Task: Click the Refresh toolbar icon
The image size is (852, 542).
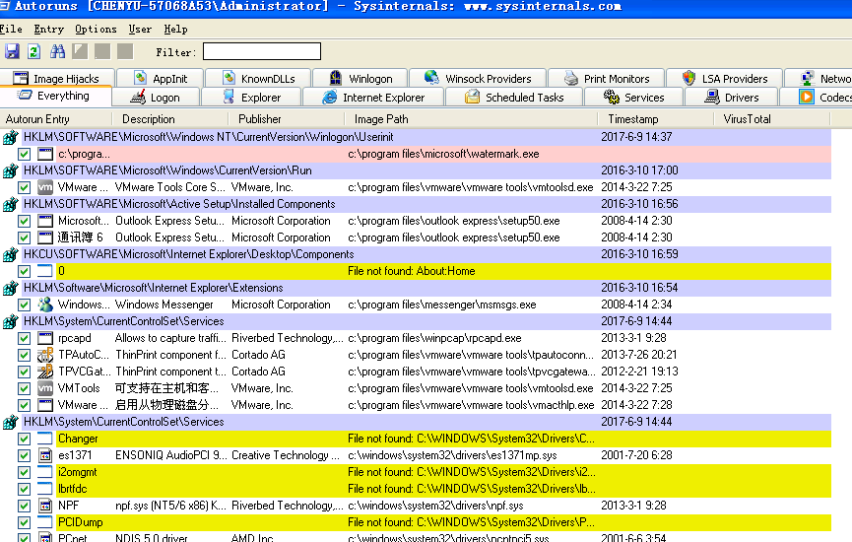Action: pyautogui.click(x=33, y=51)
